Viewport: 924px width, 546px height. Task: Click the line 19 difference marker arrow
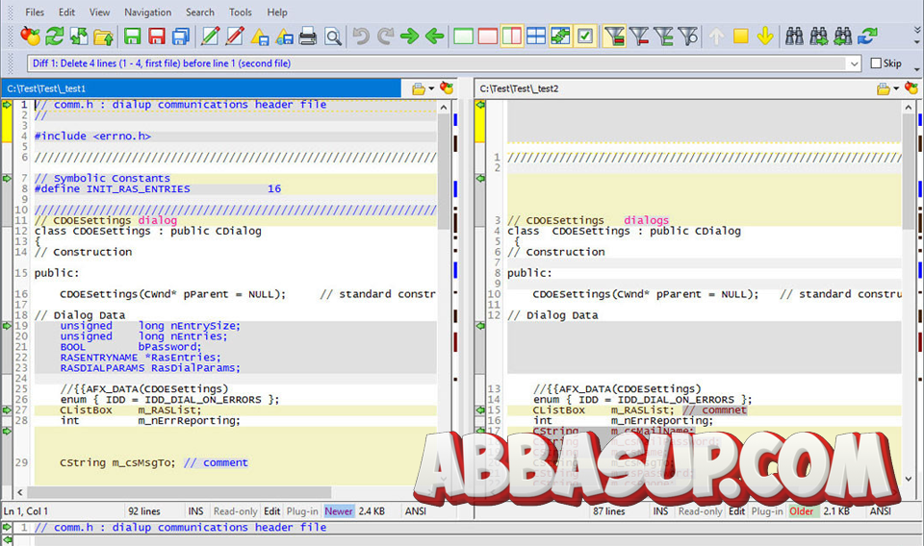pyautogui.click(x=7, y=325)
